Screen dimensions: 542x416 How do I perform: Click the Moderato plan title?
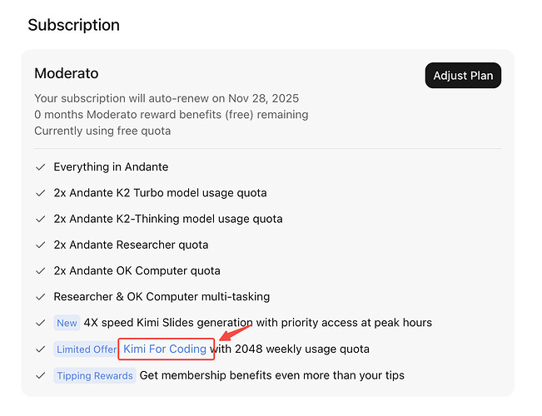[x=66, y=74]
